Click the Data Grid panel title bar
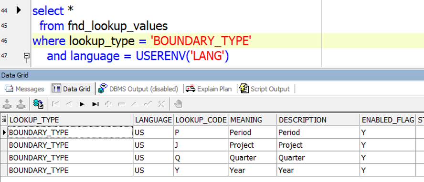Screen dimensions: 424x182 pyautogui.click(x=212, y=75)
